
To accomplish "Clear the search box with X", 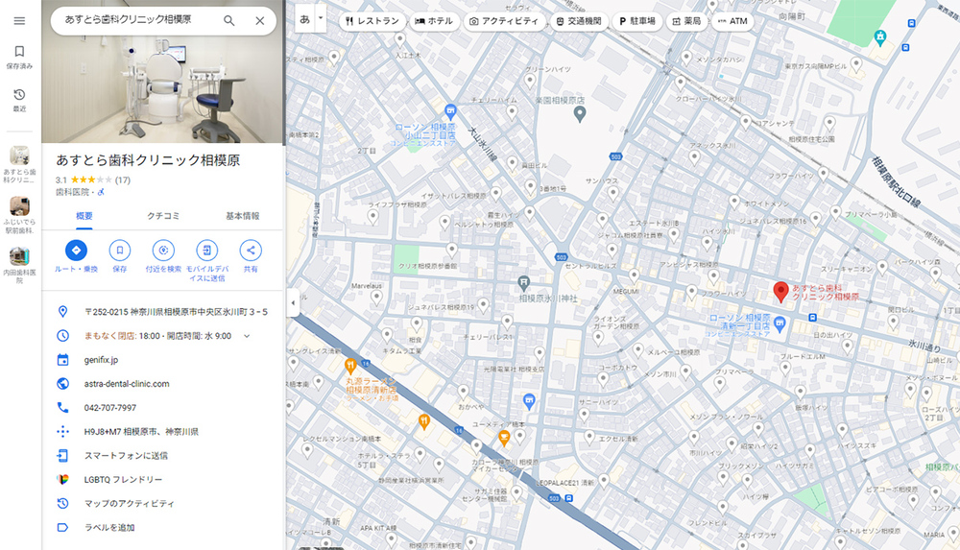I will coord(260,20).
